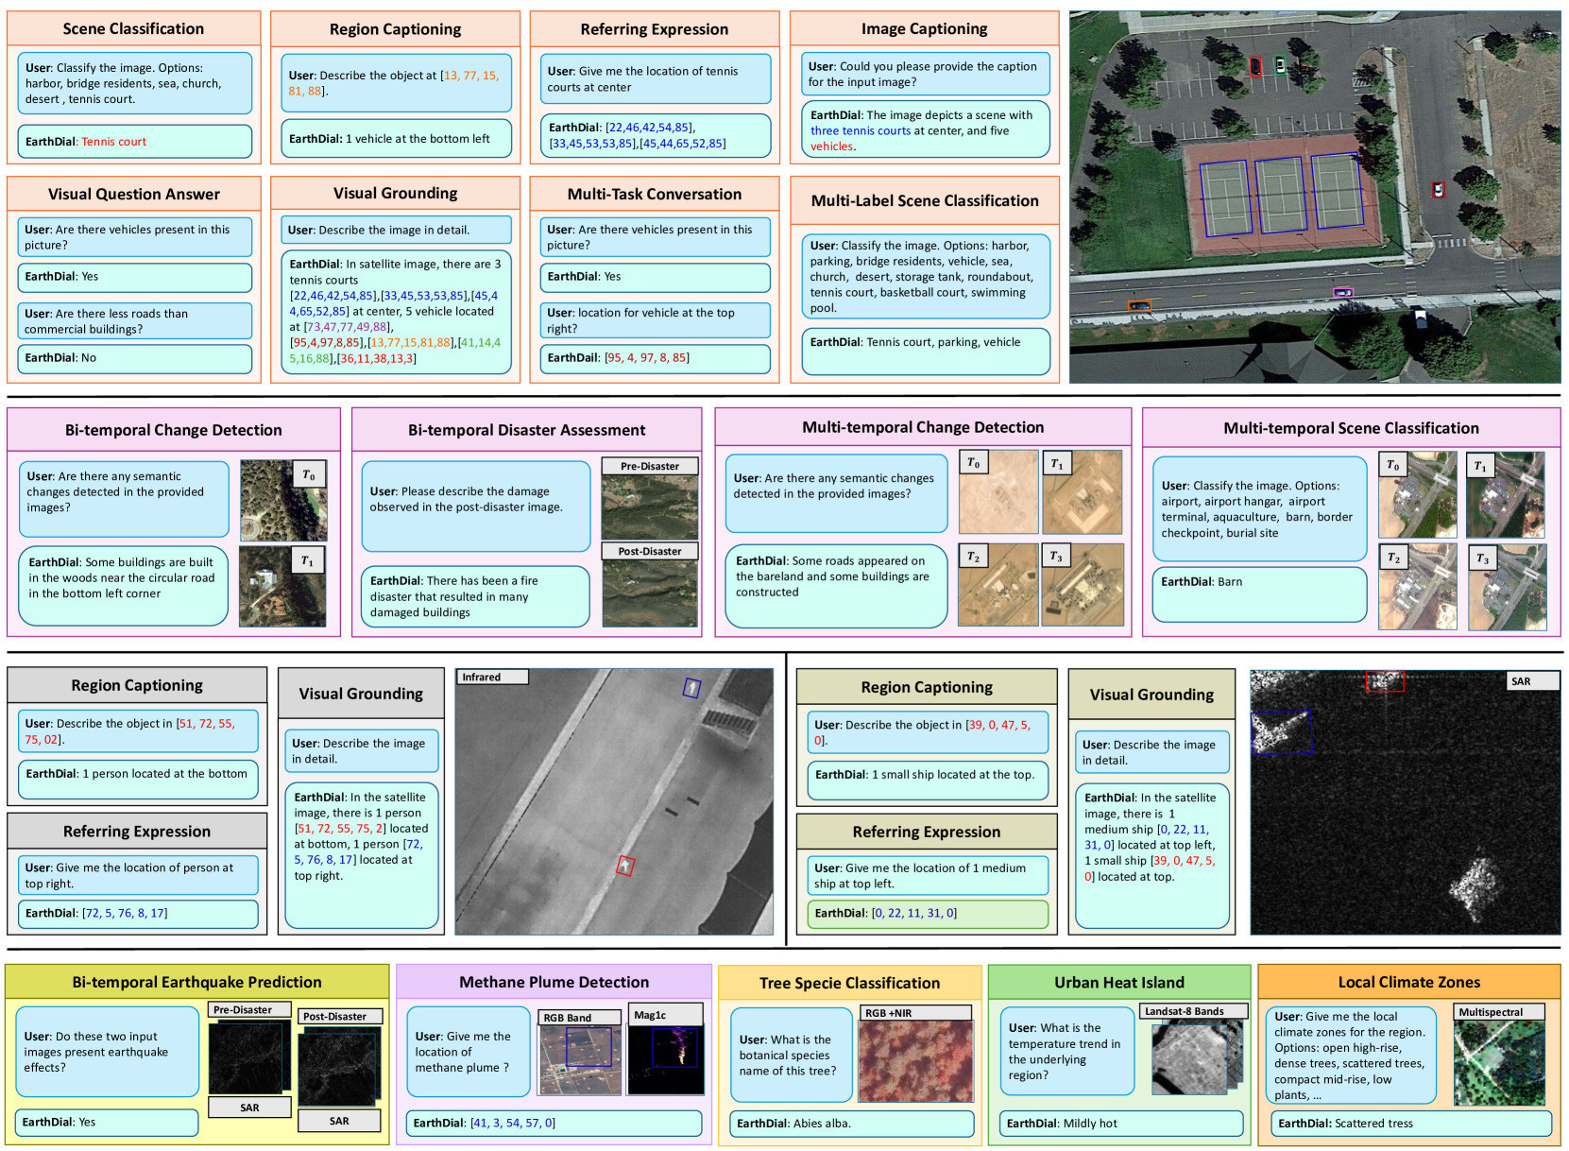Click the Multi-Task Conversation heading
Screen dimensions: 1569x1151
655,194
